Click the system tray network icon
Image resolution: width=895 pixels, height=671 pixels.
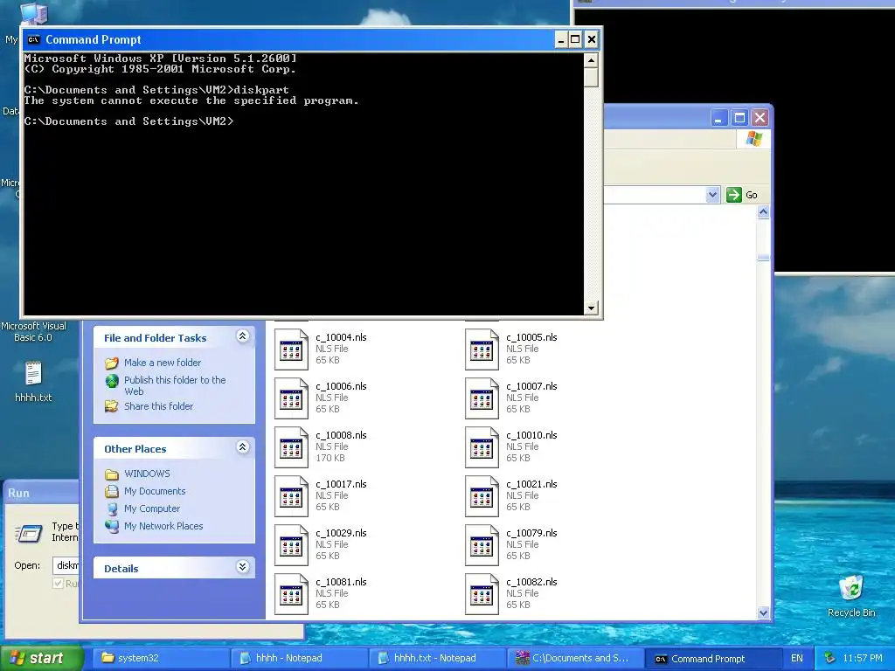coord(830,659)
